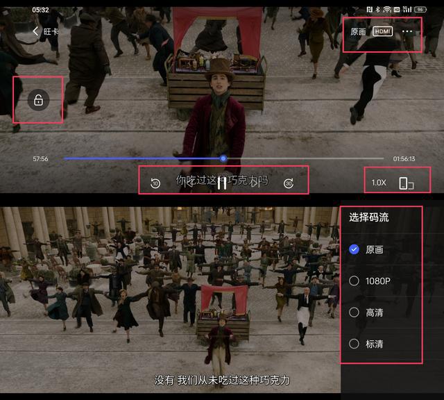444x400 pixels.
Task: Tap the 旺卡 video title
Action: (x=51, y=31)
